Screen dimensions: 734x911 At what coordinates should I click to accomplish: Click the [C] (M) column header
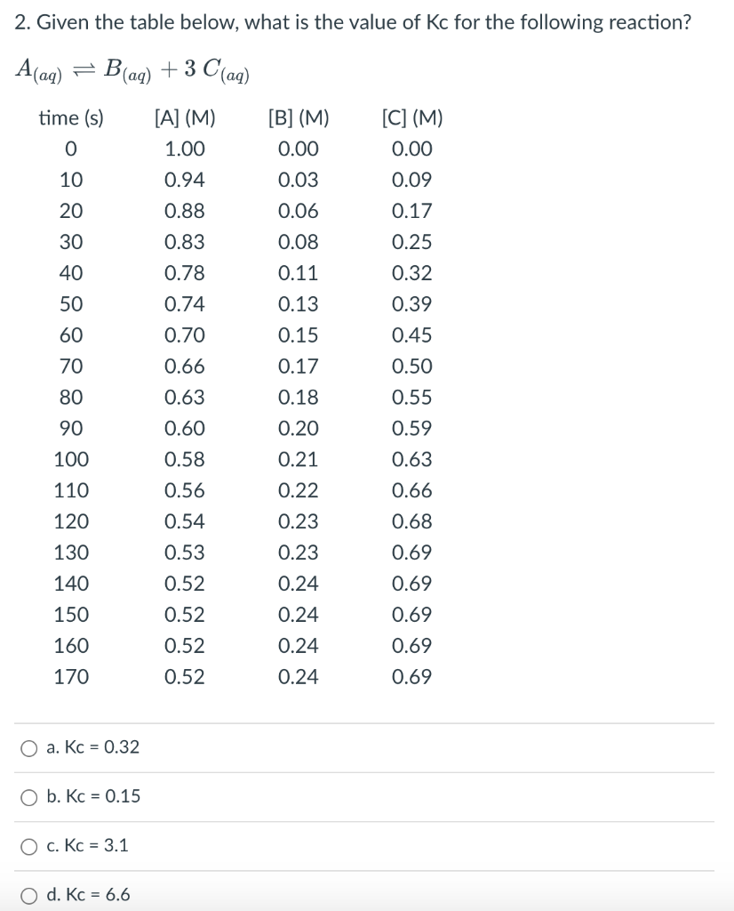click(x=412, y=118)
